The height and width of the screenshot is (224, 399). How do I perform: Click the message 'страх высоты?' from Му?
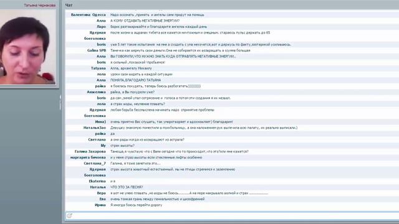[122, 146]
